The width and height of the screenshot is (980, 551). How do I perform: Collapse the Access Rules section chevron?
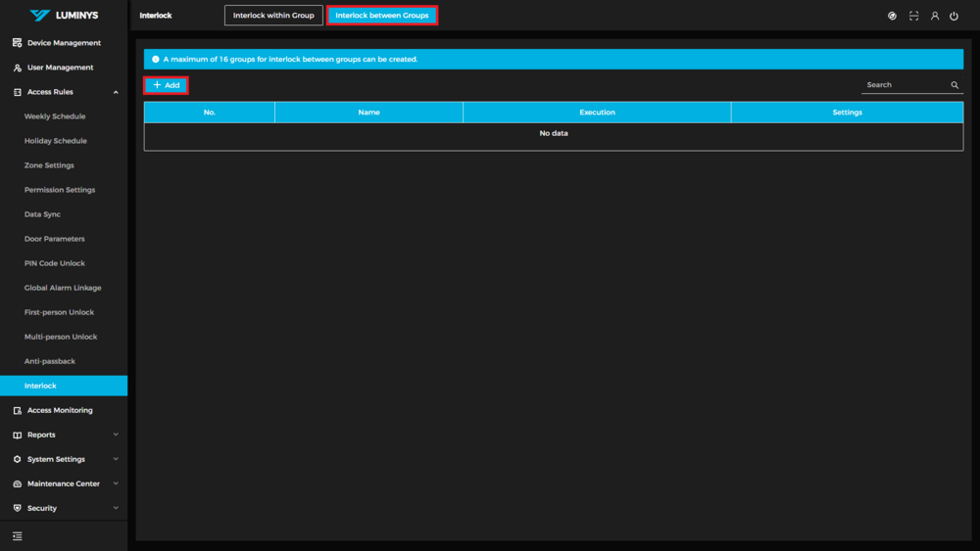click(x=116, y=92)
